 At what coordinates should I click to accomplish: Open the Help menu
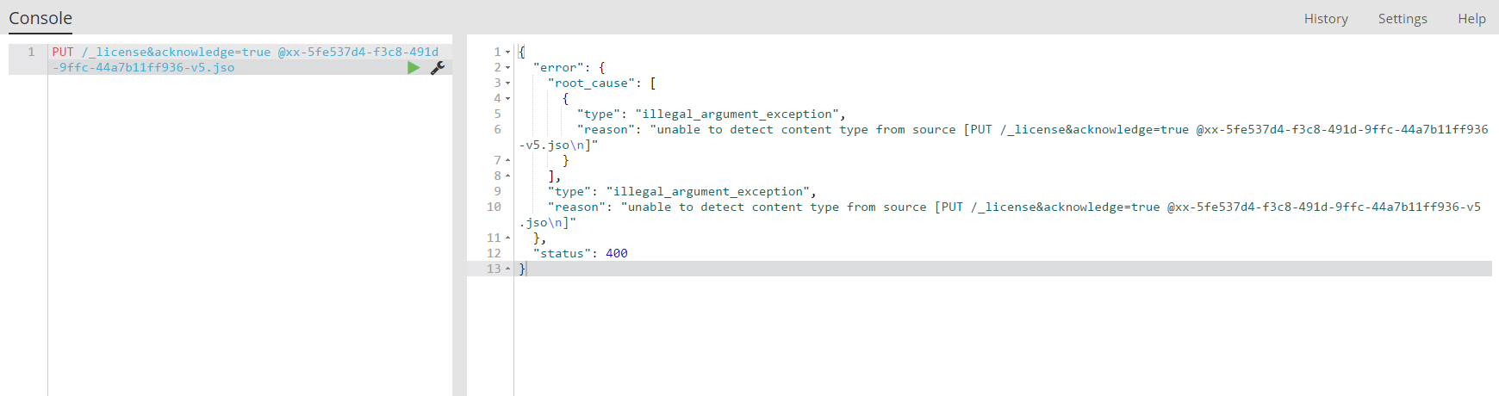(1471, 18)
